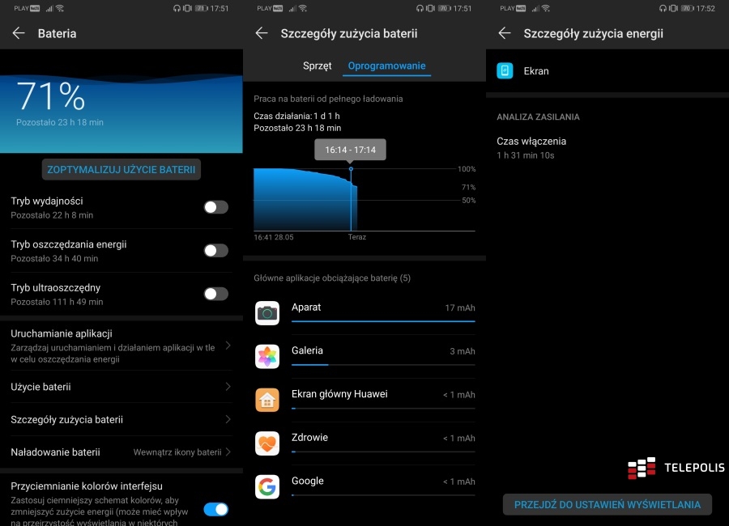Tap back arrow beside Szczegóły zużycia energii
The height and width of the screenshot is (526, 729).
(x=505, y=33)
